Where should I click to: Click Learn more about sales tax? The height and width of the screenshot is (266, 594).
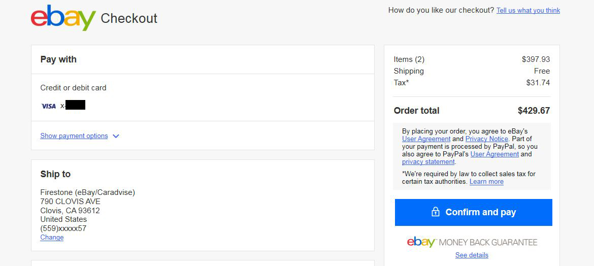486,182
